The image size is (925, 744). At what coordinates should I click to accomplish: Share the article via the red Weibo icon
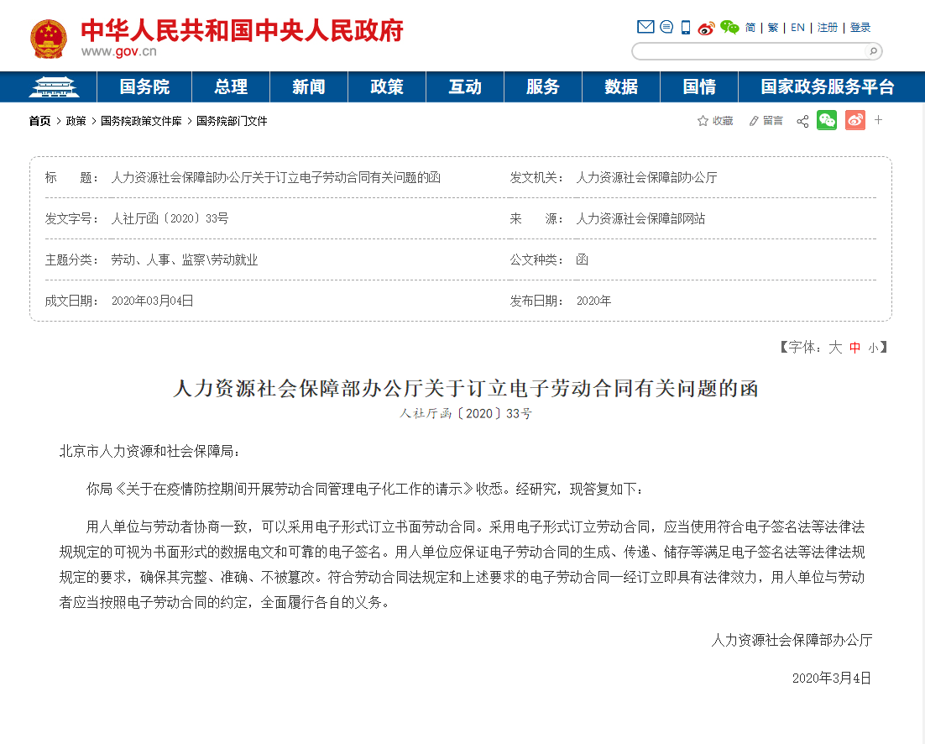coord(854,120)
